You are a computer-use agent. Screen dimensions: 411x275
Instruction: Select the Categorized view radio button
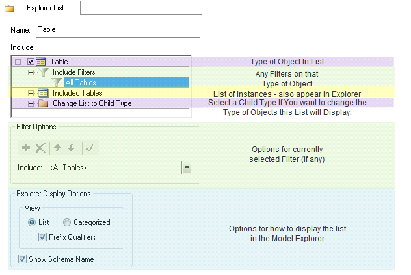click(x=67, y=222)
